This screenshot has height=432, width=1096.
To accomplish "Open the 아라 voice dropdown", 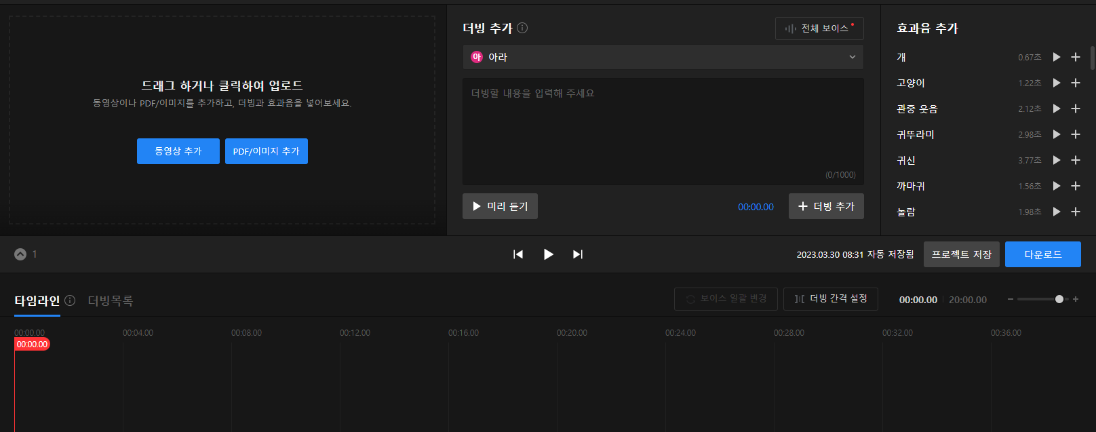I will click(663, 57).
